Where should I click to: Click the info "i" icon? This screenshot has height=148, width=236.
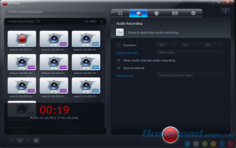[x=225, y=11]
